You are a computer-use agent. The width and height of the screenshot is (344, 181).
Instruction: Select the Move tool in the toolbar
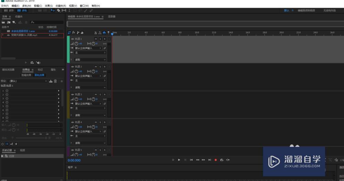click(53, 10)
